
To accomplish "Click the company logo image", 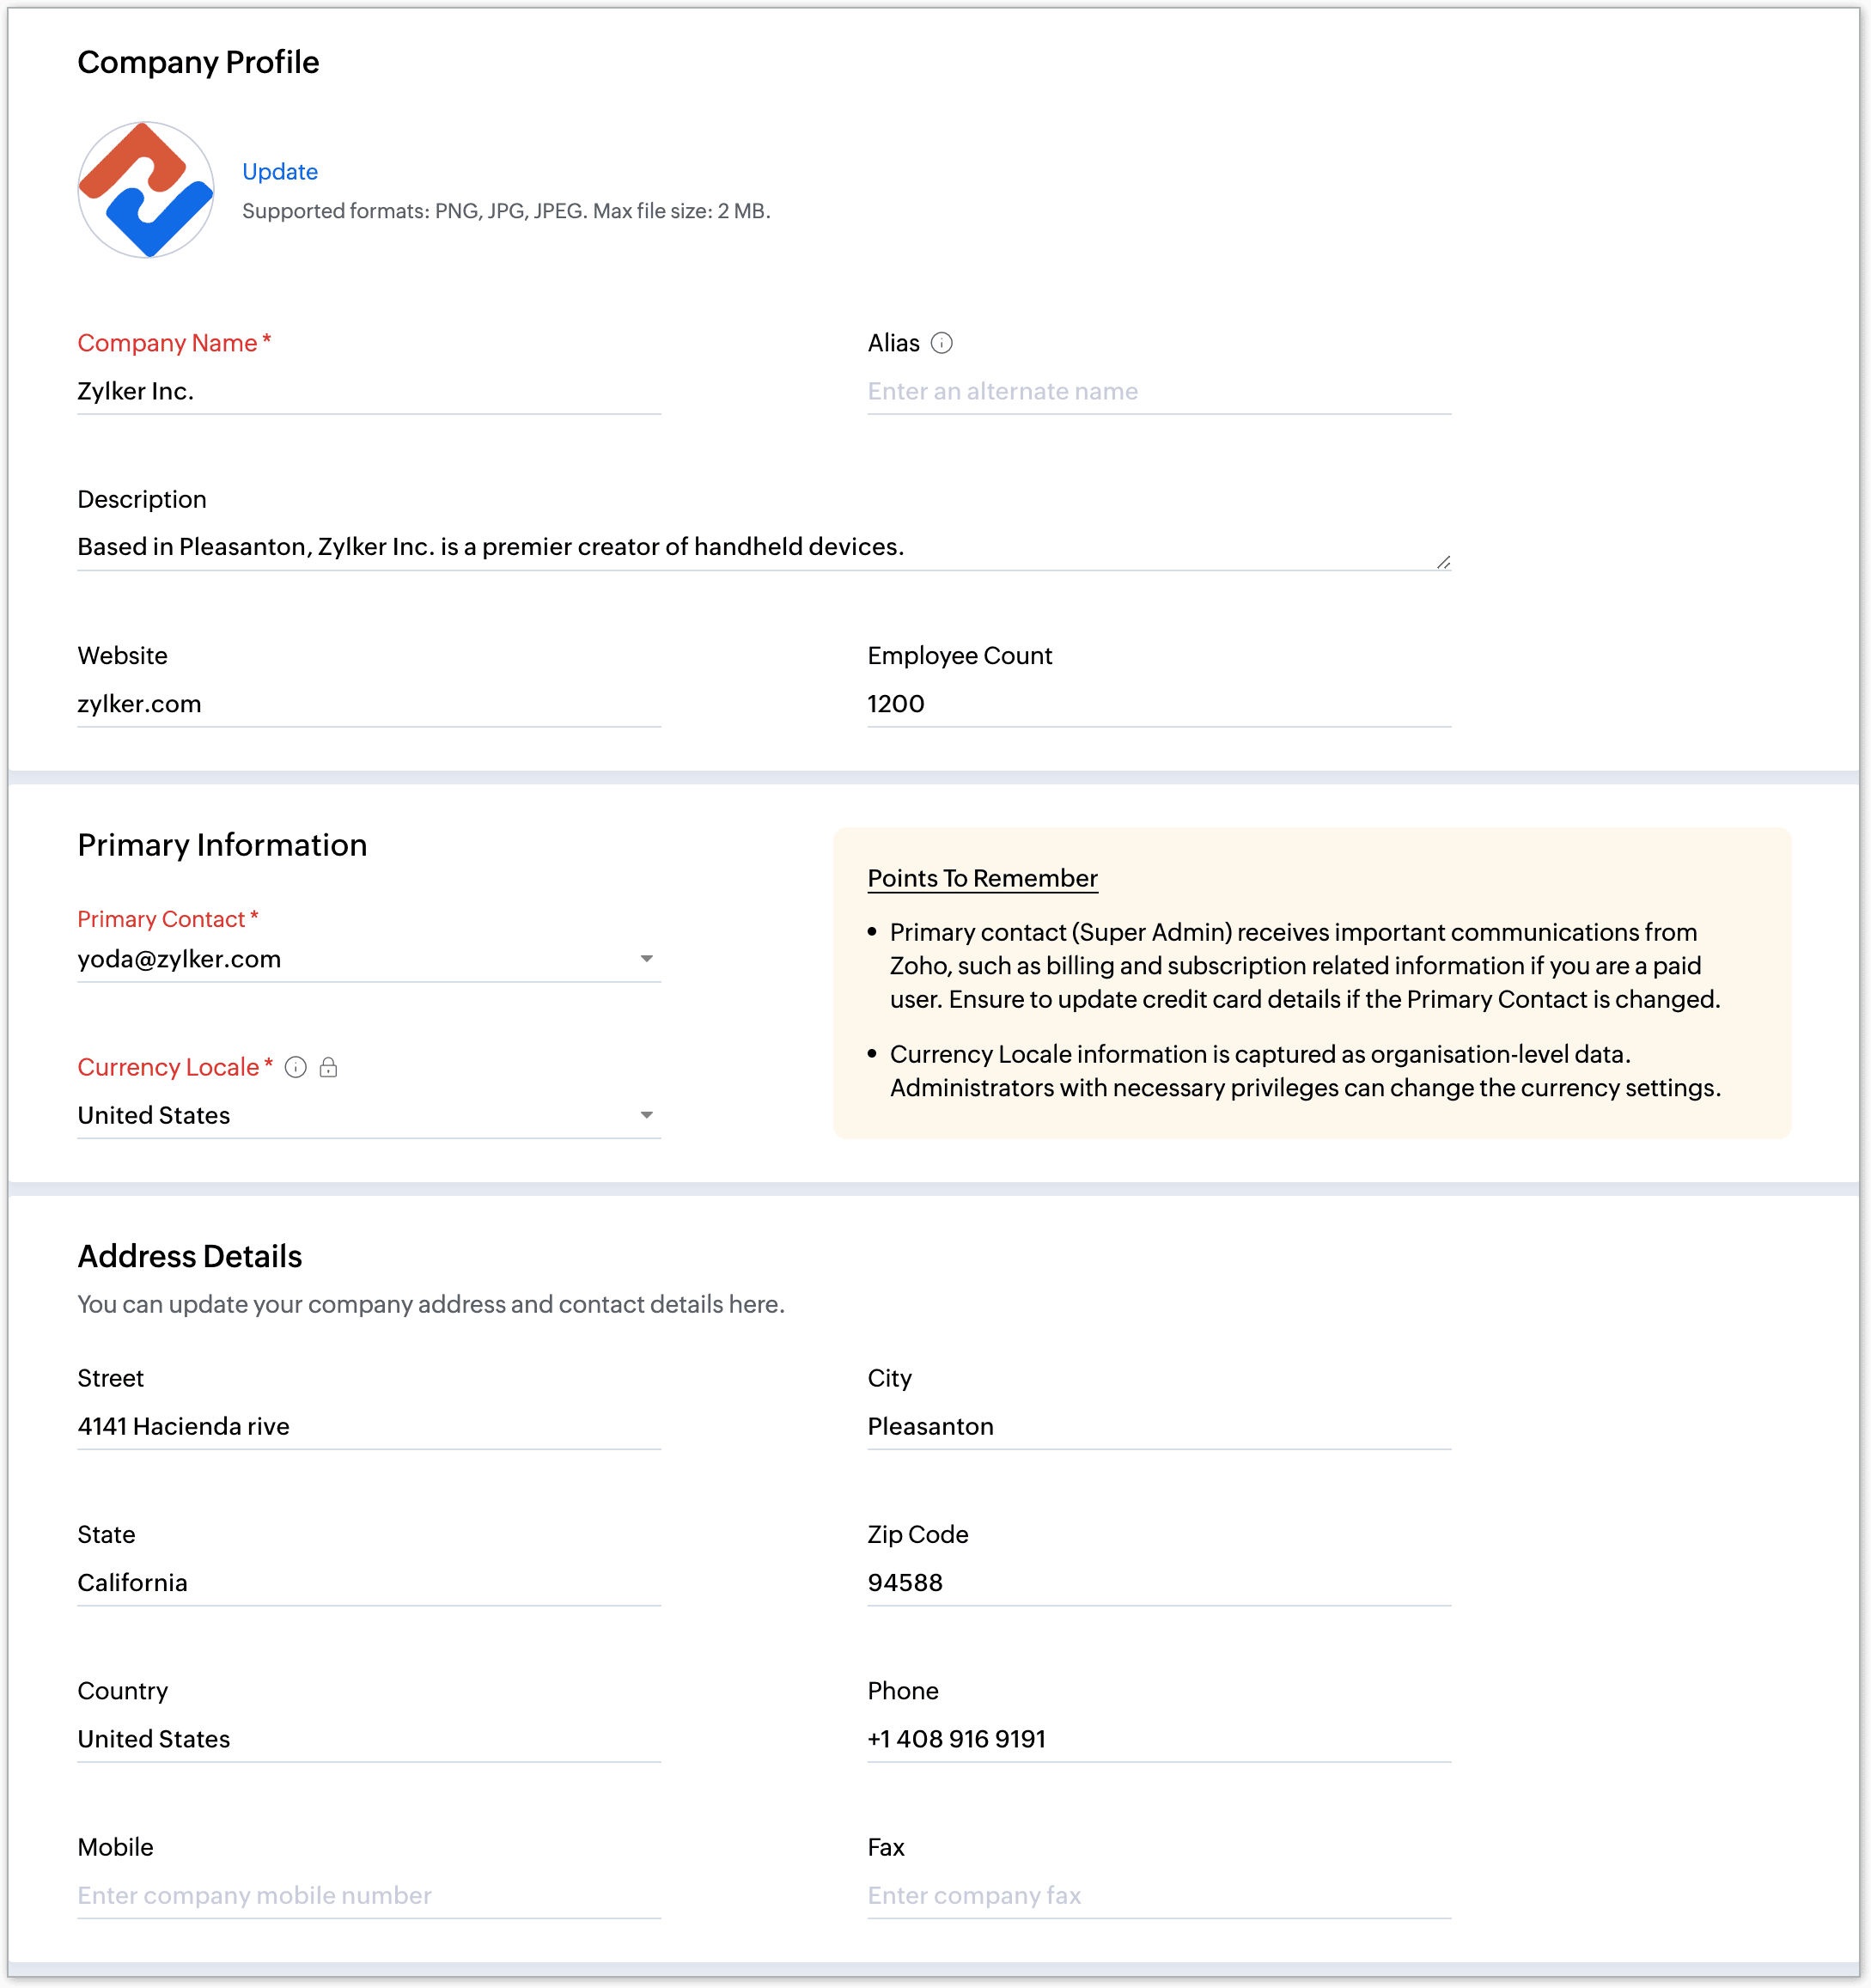I will [x=146, y=190].
